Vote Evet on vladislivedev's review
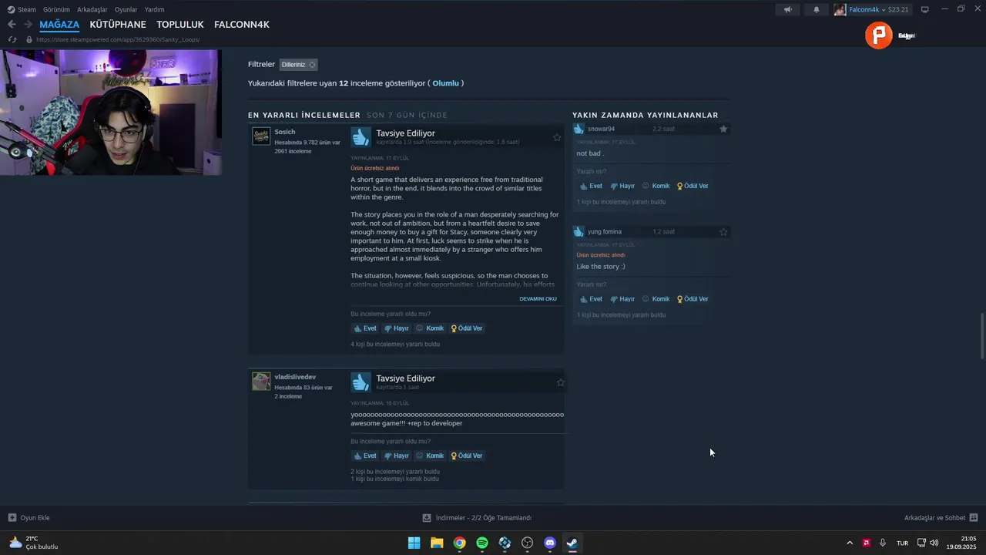The width and height of the screenshot is (986, 555). [365, 456]
